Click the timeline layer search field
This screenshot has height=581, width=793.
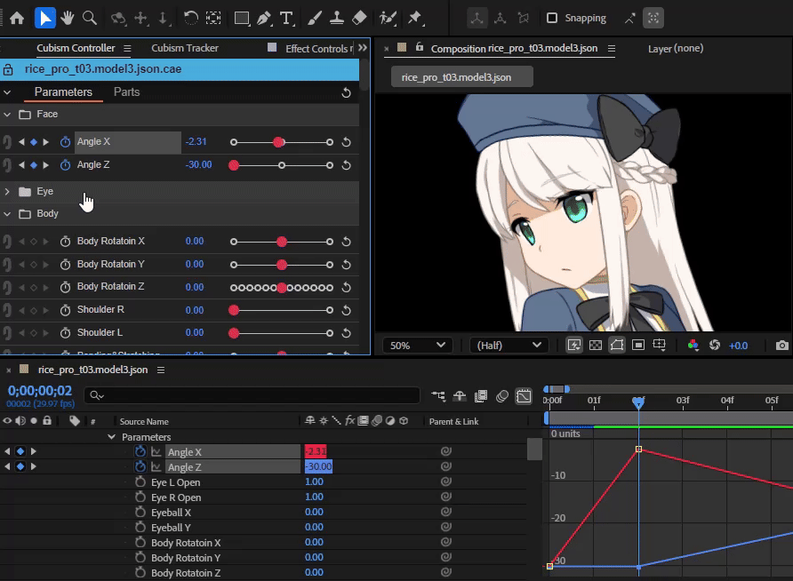pos(252,395)
